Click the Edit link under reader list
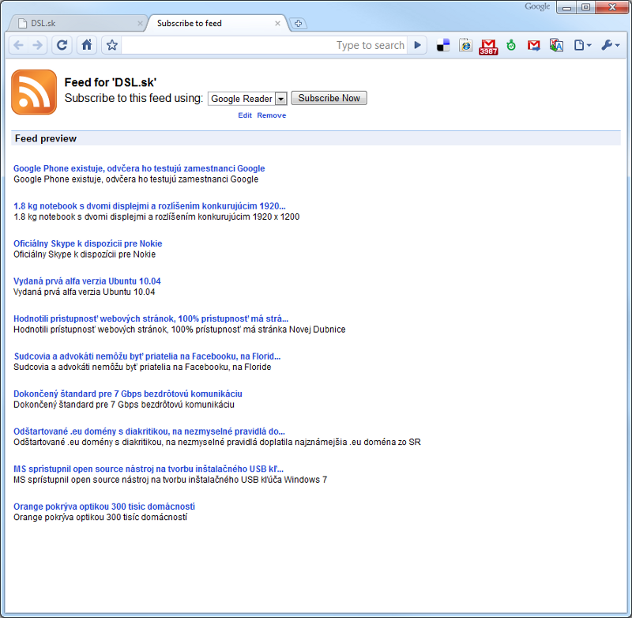This screenshot has height=618, width=632. point(245,115)
